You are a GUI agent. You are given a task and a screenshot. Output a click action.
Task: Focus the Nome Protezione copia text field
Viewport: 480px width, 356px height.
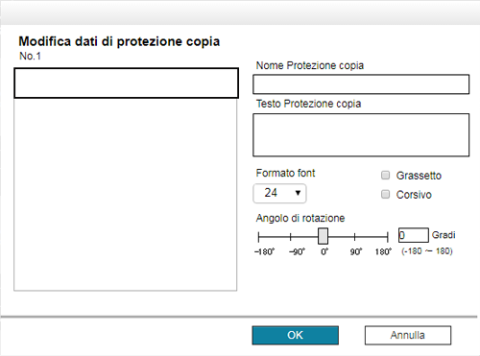point(361,84)
